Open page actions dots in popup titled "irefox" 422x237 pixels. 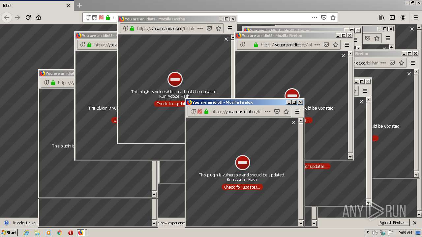(x=383, y=63)
